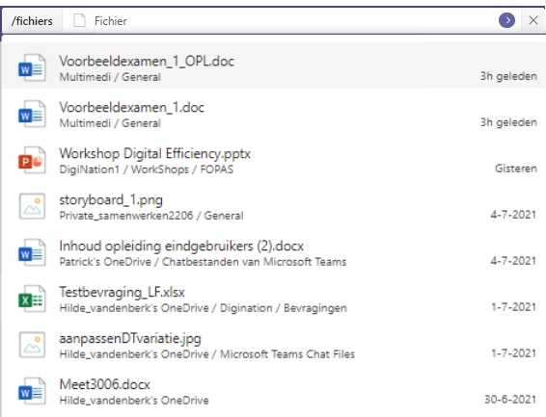Click the Word icon beside Meet3006.docx
This screenshot has width=546, height=417.
pyautogui.click(x=32, y=391)
